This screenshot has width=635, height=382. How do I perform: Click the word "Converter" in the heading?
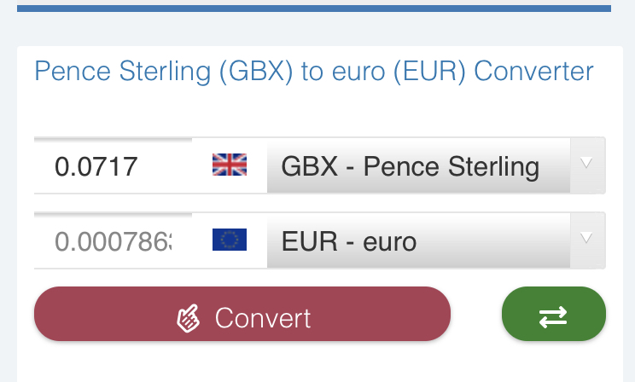[533, 71]
